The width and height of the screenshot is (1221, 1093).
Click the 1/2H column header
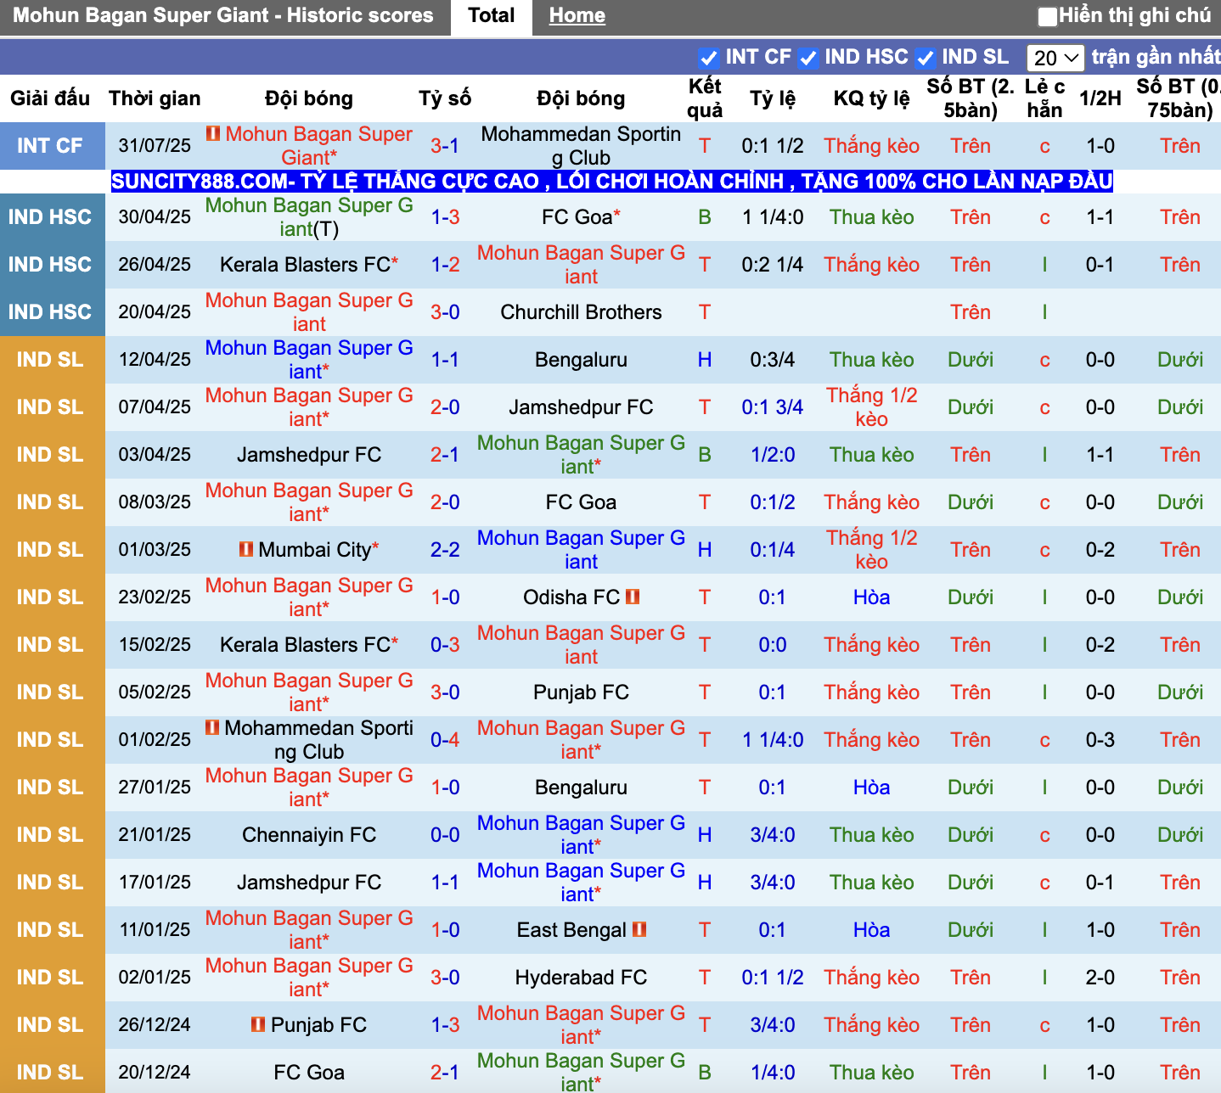click(1100, 98)
